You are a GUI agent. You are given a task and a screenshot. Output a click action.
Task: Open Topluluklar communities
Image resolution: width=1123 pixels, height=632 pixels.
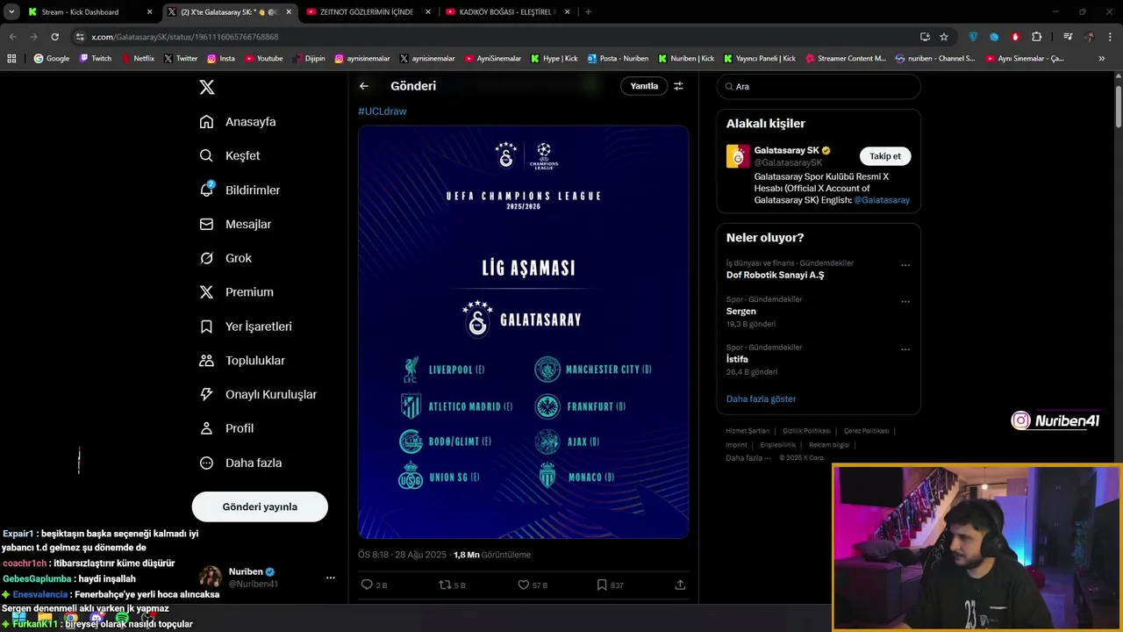[242, 361]
